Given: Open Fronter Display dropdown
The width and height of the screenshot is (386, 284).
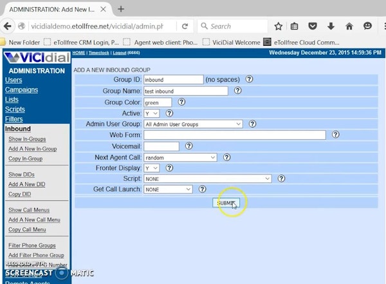Looking at the screenshot, I should pyautogui.click(x=151, y=168).
